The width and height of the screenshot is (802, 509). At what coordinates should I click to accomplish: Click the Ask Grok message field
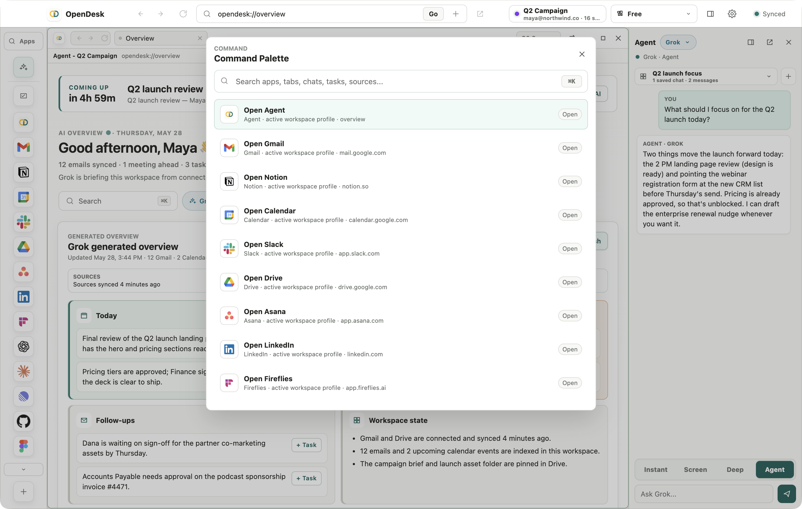[x=703, y=494]
